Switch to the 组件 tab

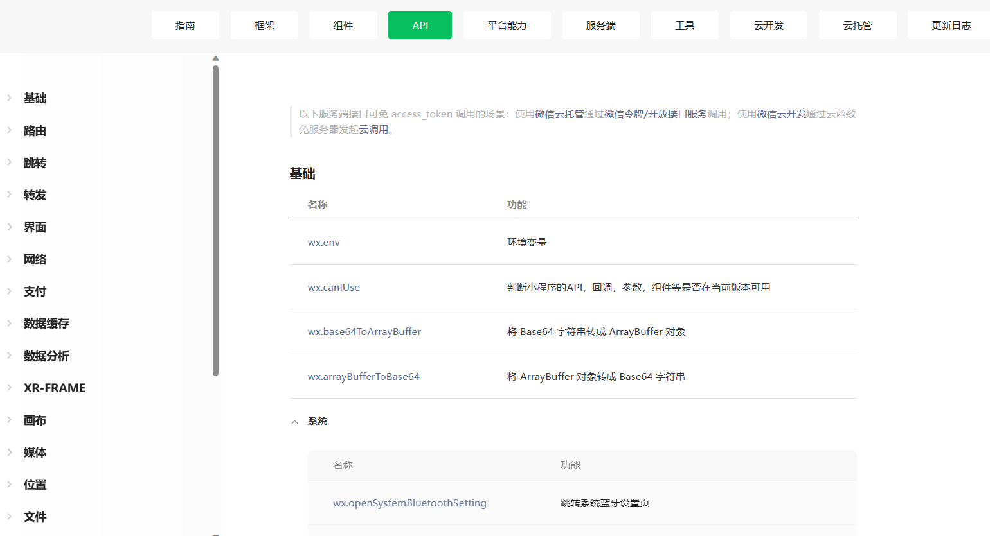tap(343, 25)
